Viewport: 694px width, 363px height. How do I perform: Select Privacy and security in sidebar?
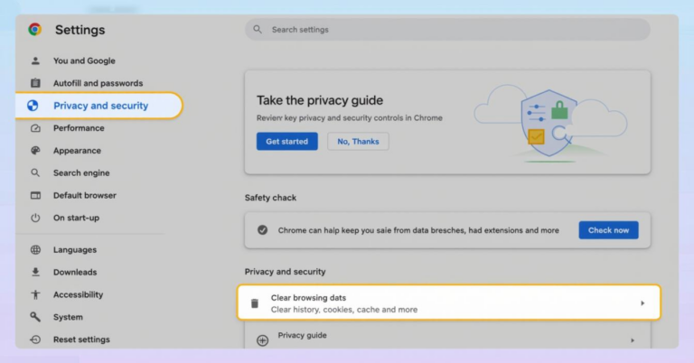coord(99,106)
